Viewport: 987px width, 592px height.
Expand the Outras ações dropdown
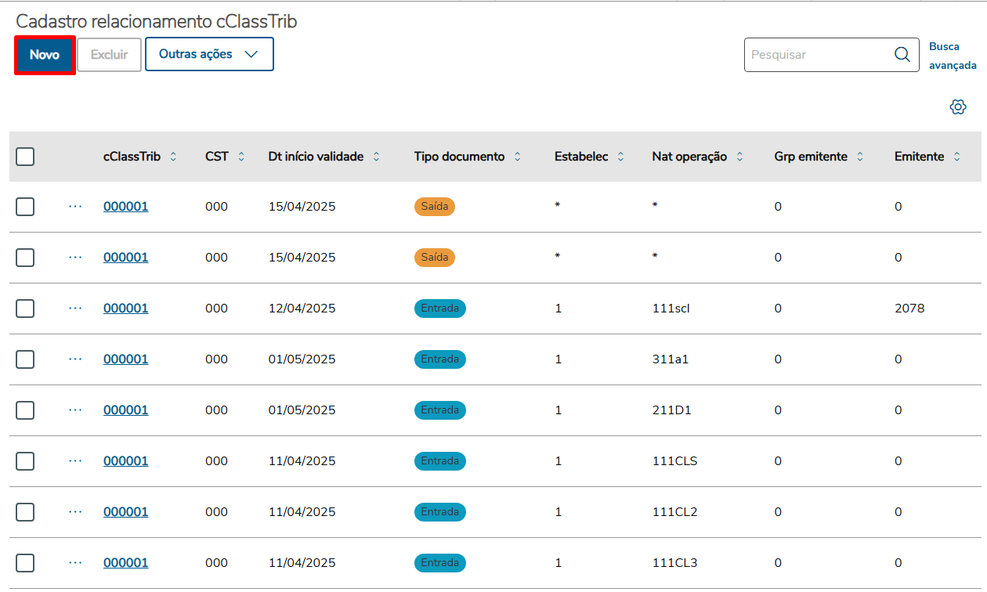tap(209, 54)
